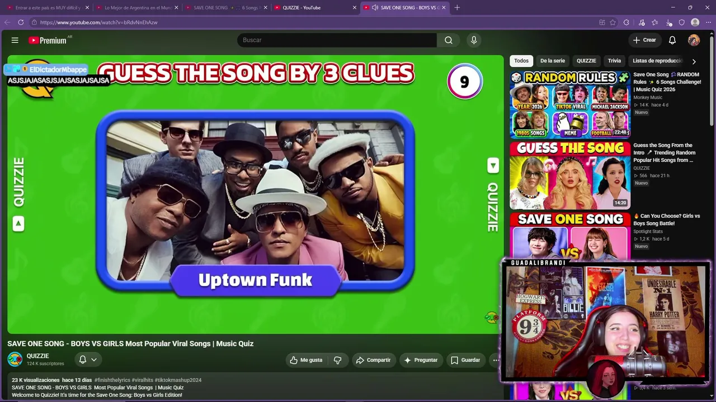Select the 'Listas de reproducción' filter chip
The height and width of the screenshot is (402, 716).
(x=657, y=61)
